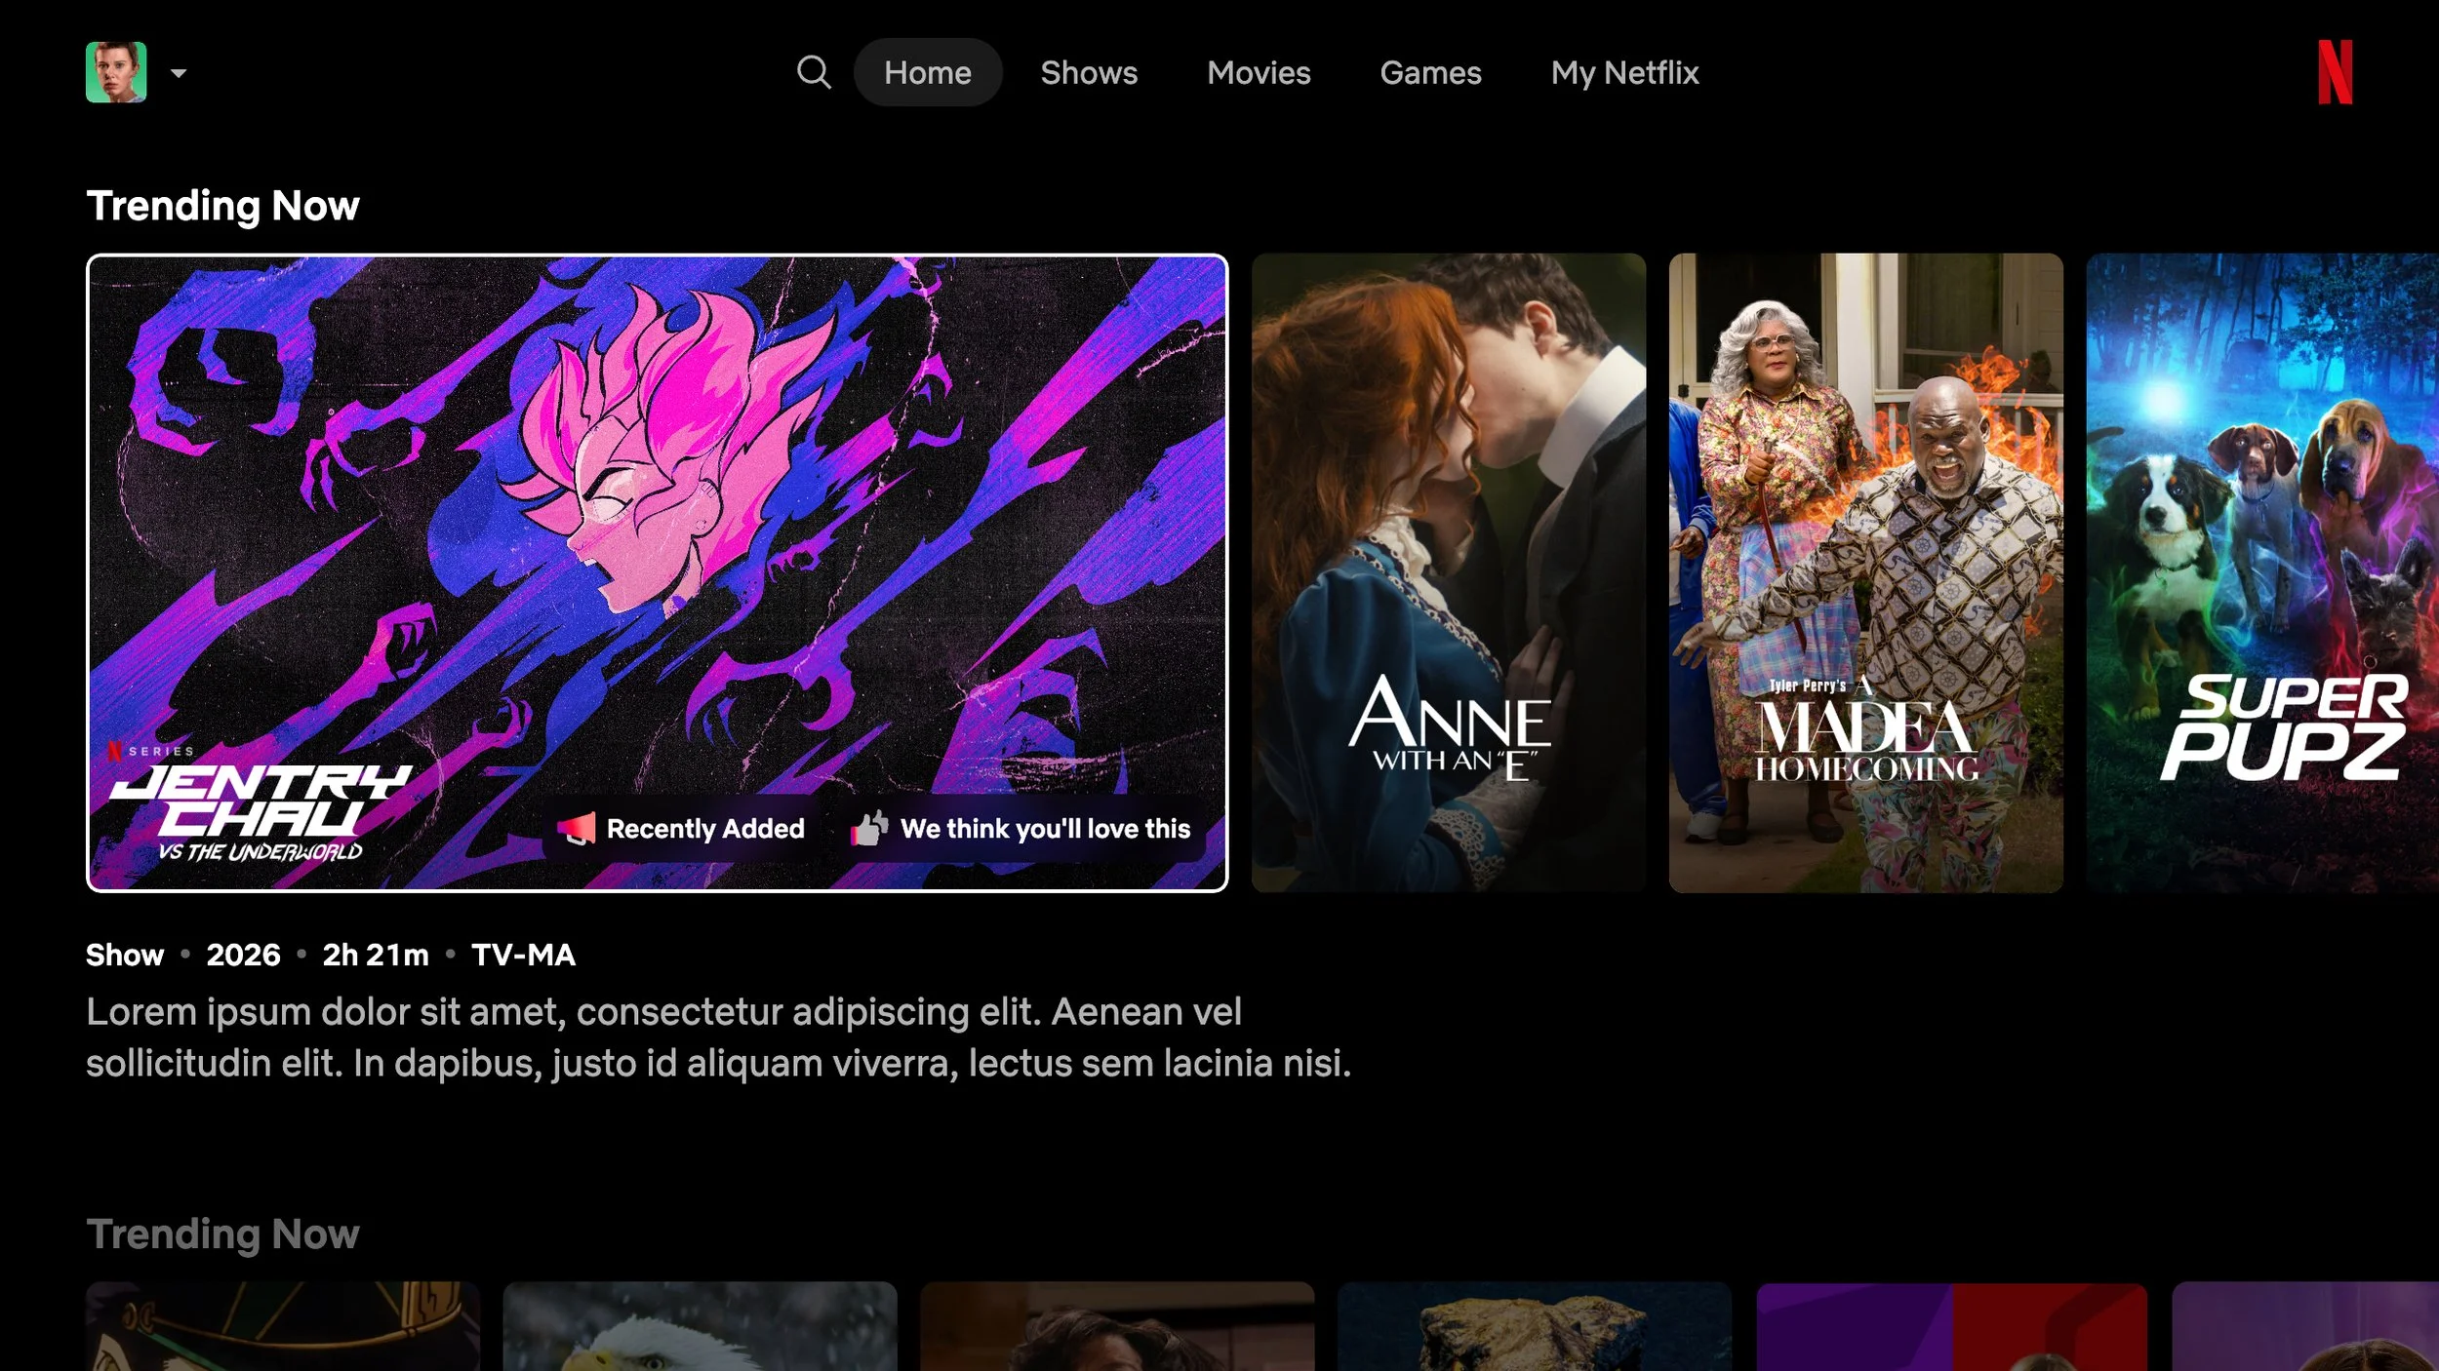Select the bald eagle thumbnail in lower row
Image resolution: width=2439 pixels, height=1371 pixels.
(700, 1326)
